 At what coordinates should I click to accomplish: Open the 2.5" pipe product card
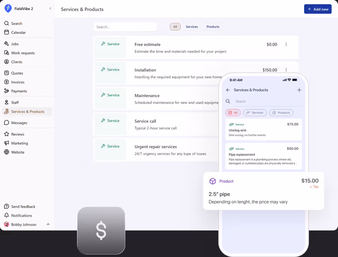(264, 191)
